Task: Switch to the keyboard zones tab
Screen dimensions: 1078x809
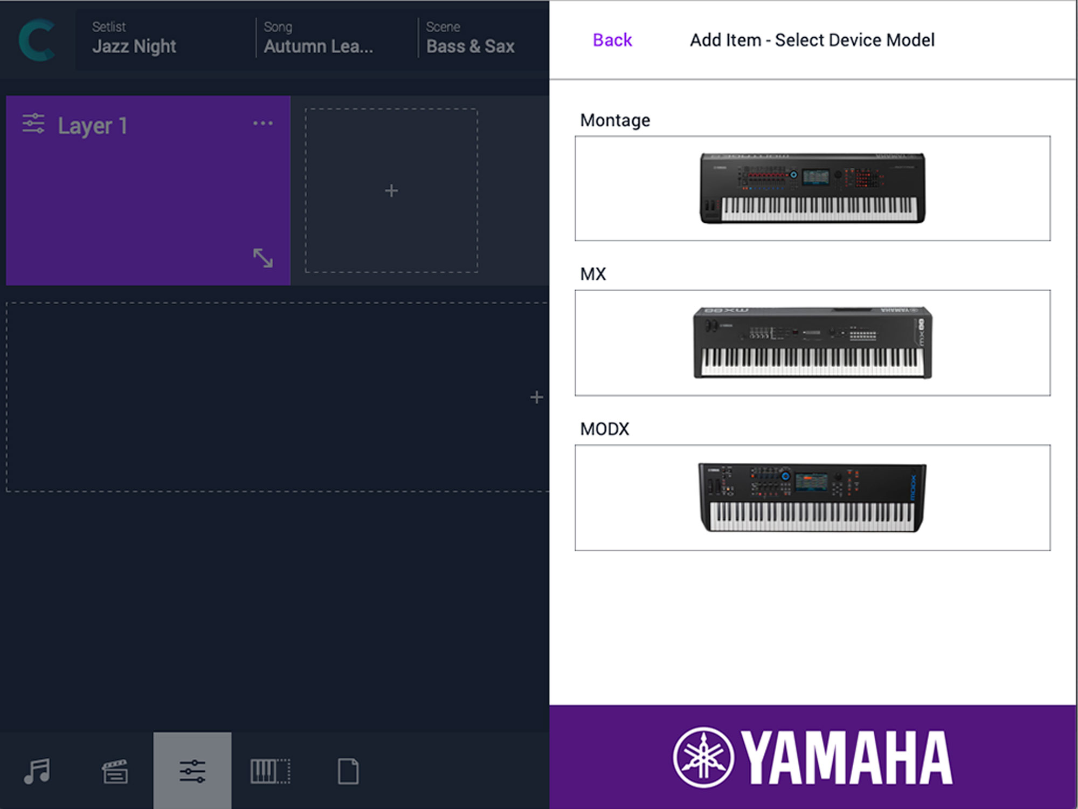Action: pyautogui.click(x=270, y=771)
